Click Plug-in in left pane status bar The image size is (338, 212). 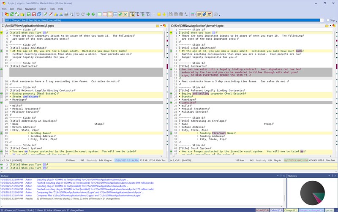(108, 160)
